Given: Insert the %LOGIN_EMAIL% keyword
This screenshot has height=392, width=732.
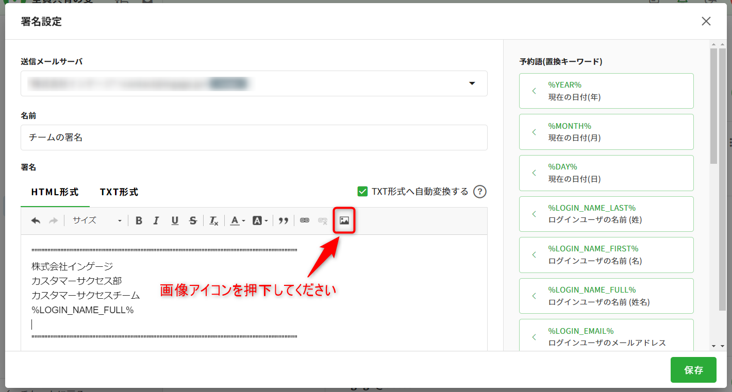Looking at the screenshot, I should point(606,336).
